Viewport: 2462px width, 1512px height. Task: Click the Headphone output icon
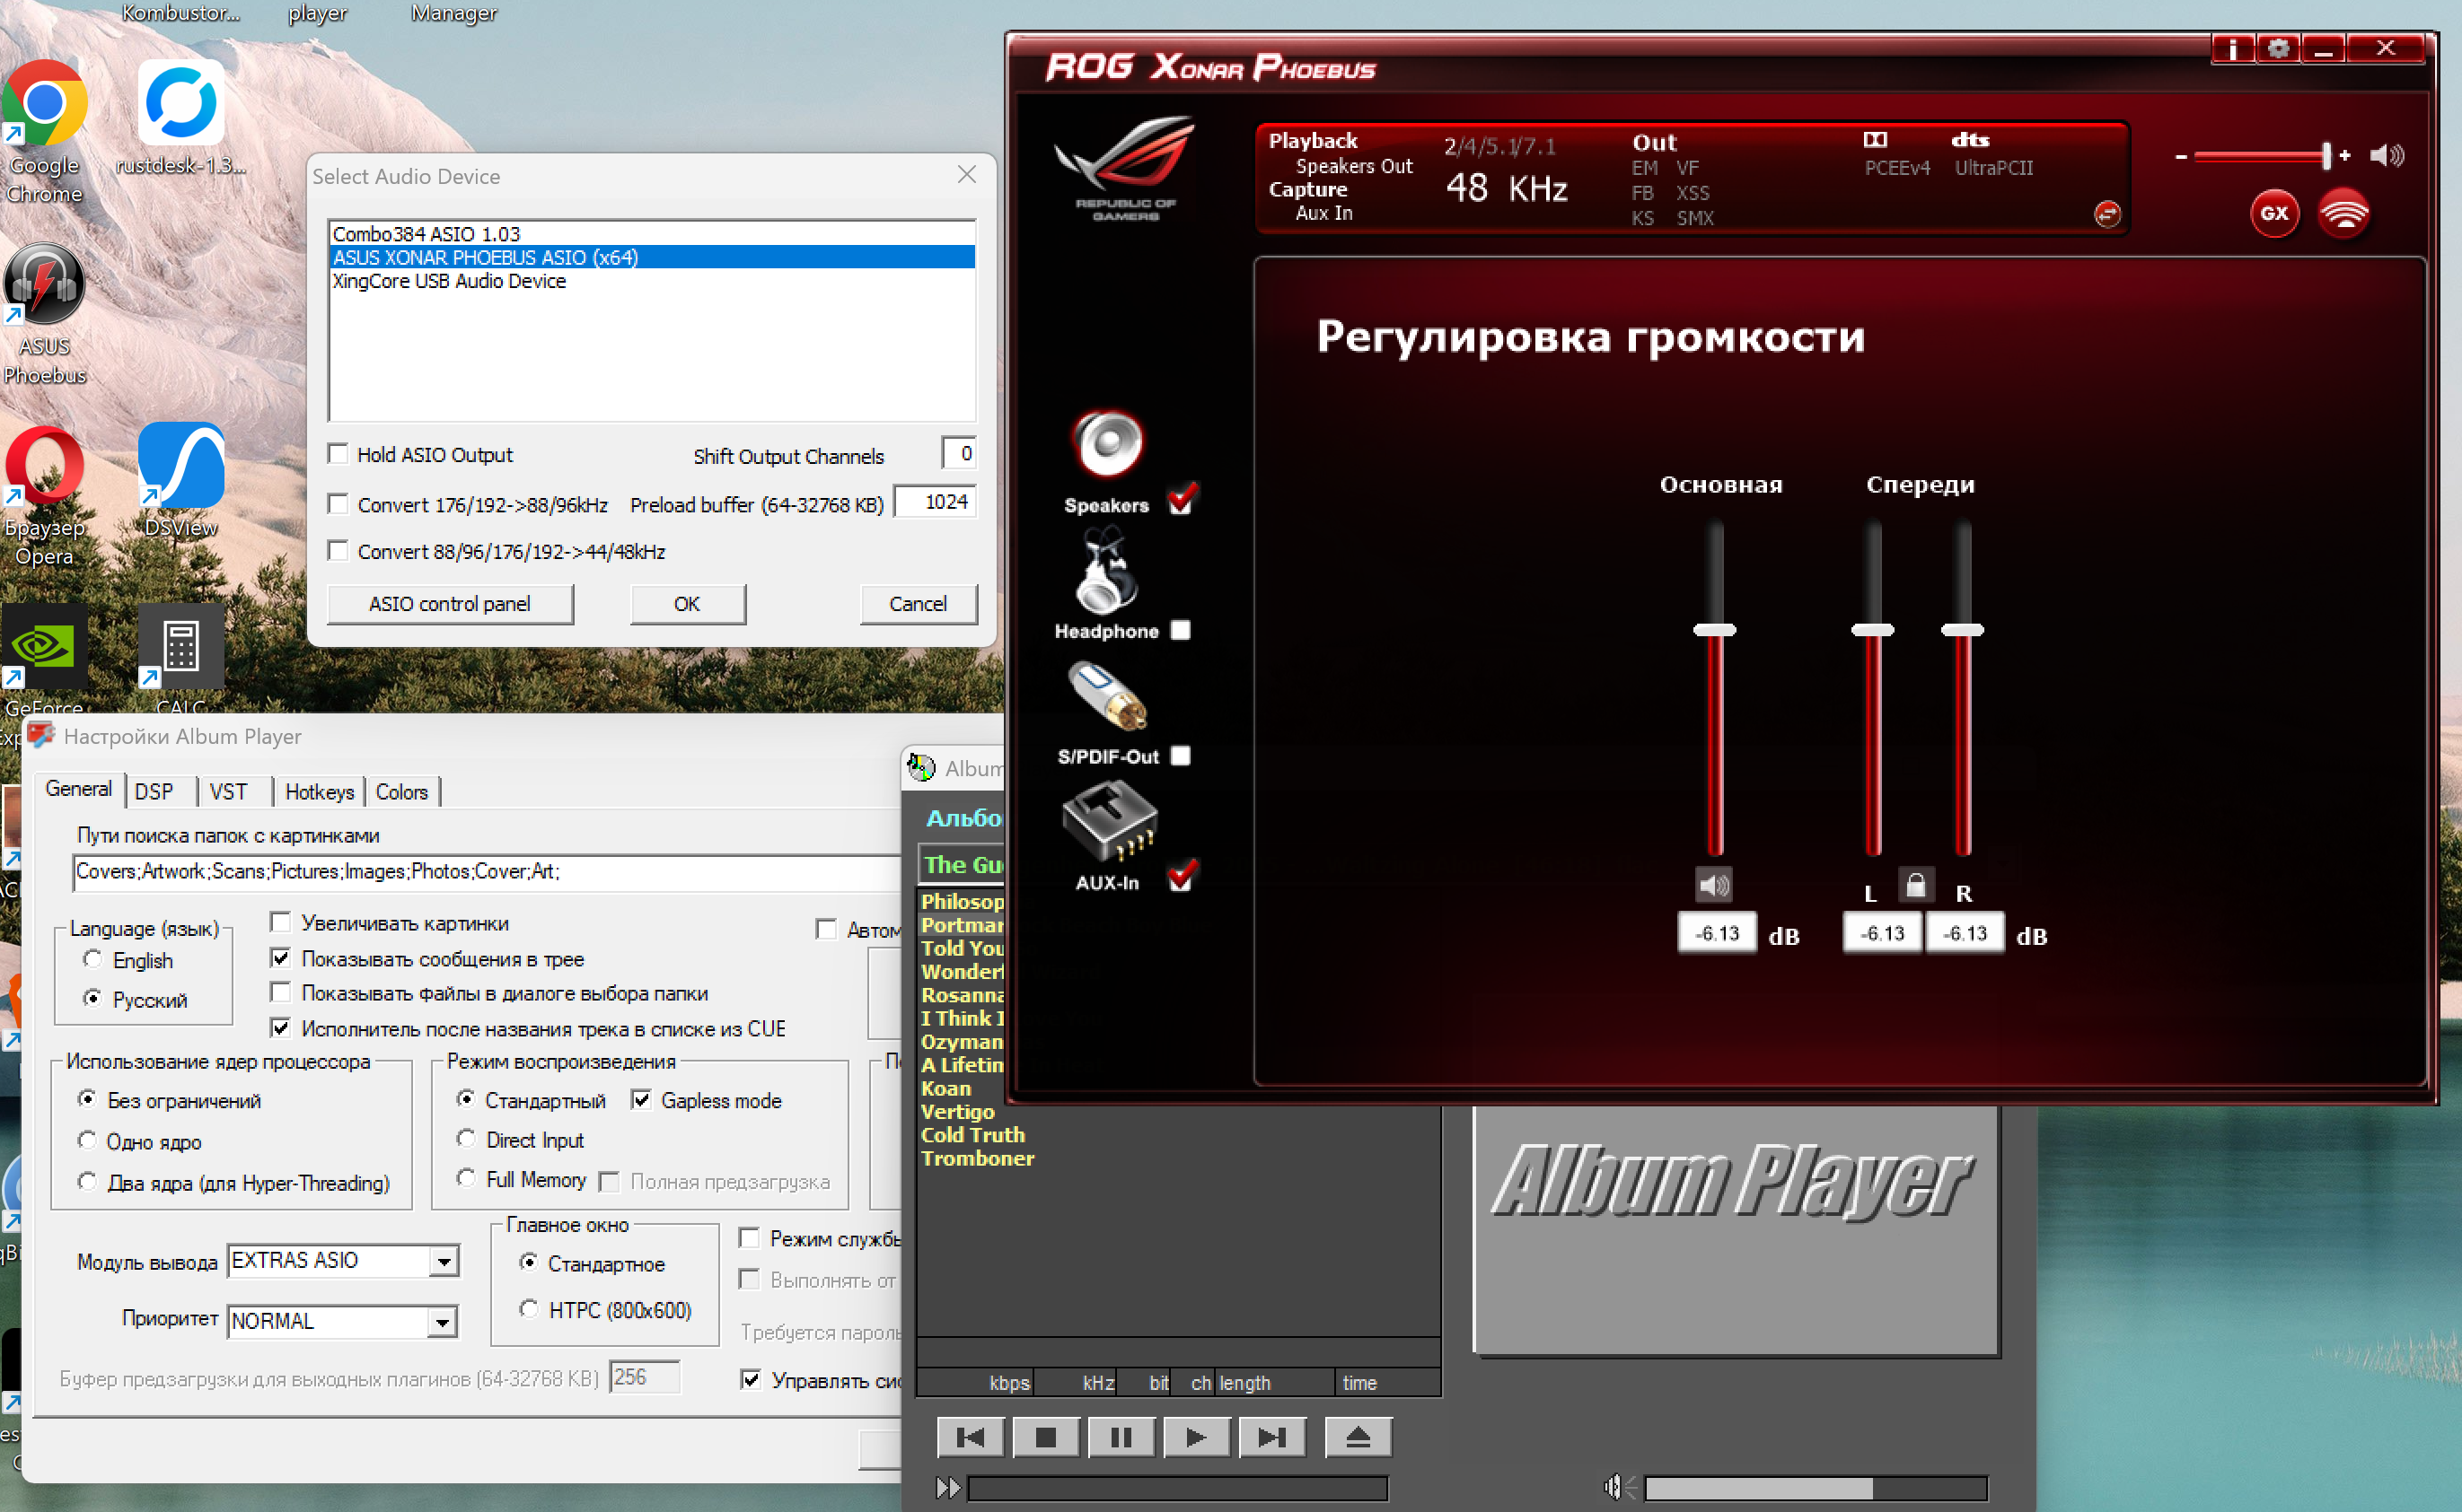point(1105,570)
